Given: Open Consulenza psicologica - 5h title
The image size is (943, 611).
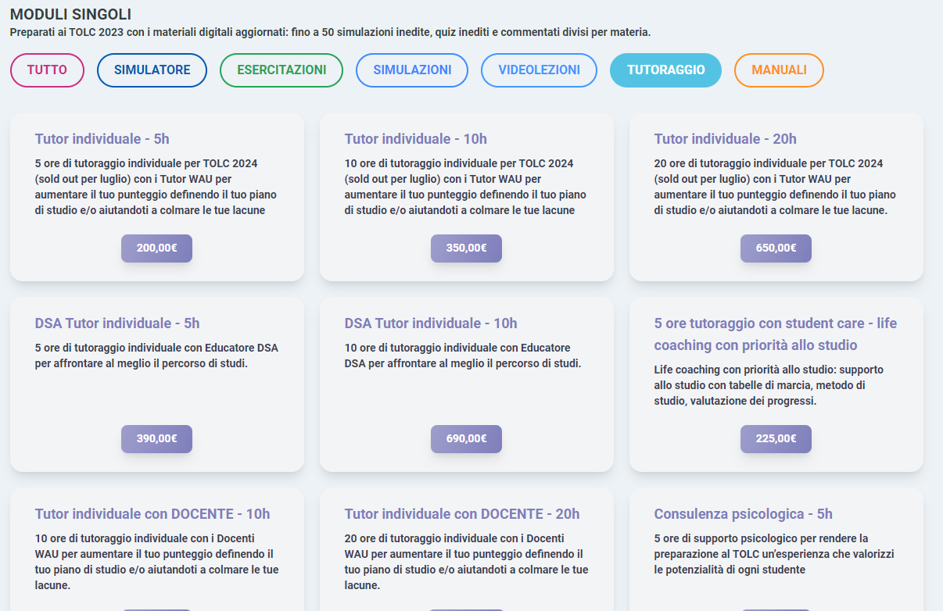Looking at the screenshot, I should click(744, 514).
